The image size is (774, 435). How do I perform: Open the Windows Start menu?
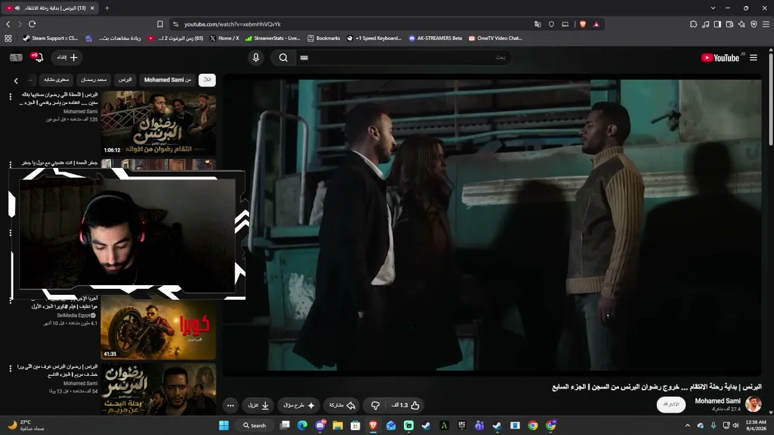point(224,425)
